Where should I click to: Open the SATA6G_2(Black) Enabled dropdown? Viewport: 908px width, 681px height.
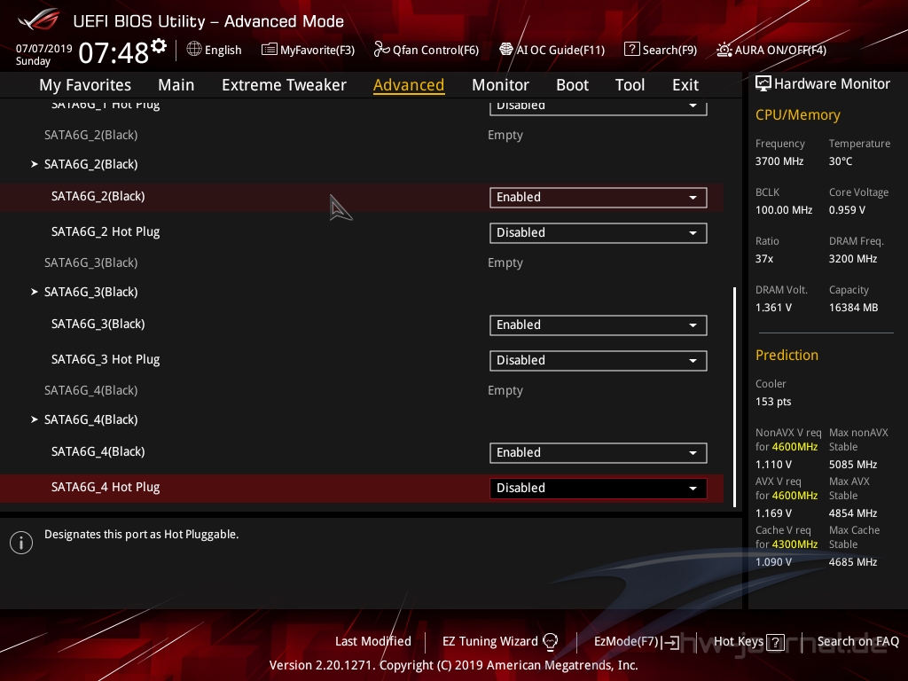(599, 198)
